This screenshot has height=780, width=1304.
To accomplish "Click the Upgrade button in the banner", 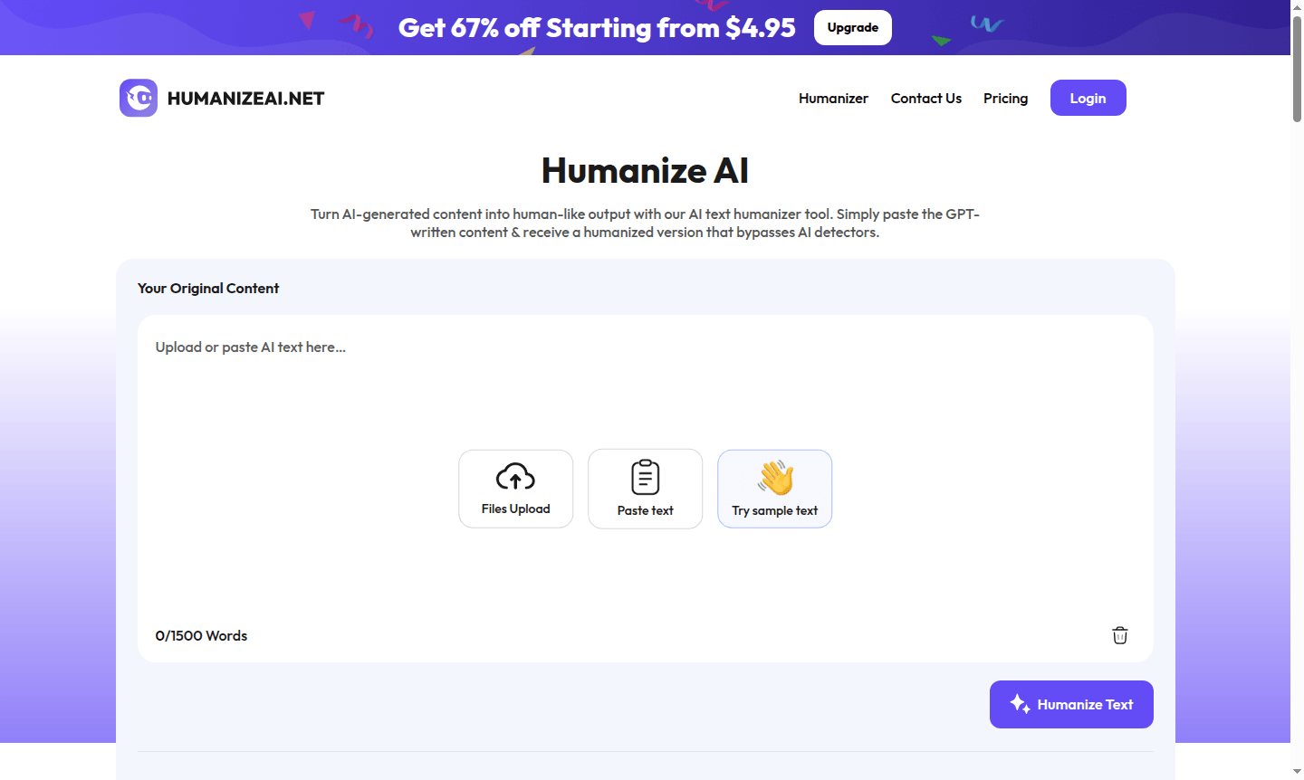I will (x=852, y=27).
